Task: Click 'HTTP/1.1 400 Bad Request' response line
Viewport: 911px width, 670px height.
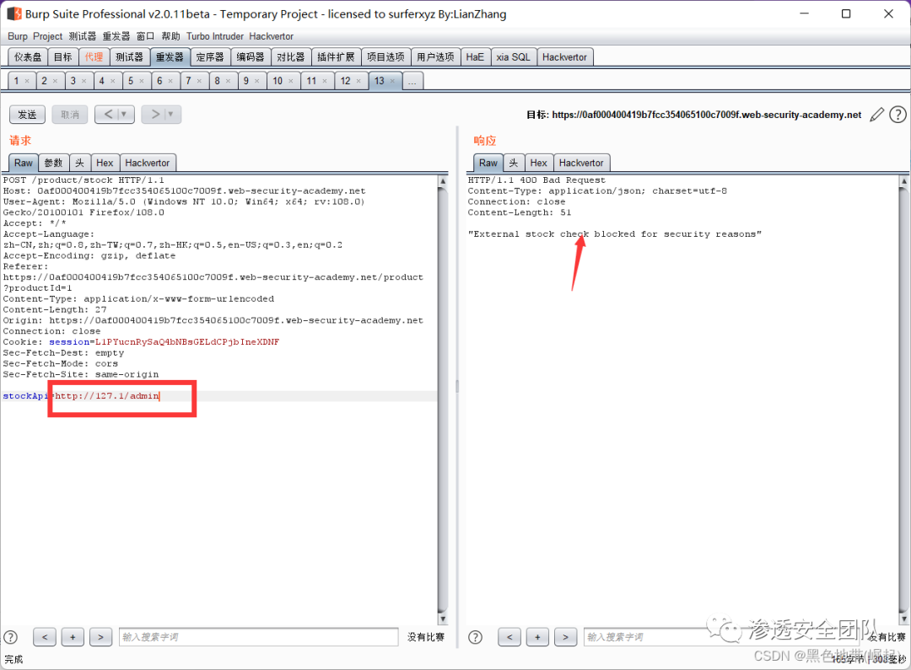Action: 536,180
